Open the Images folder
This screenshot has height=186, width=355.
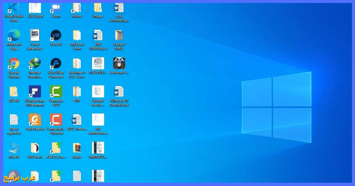(x=98, y=11)
